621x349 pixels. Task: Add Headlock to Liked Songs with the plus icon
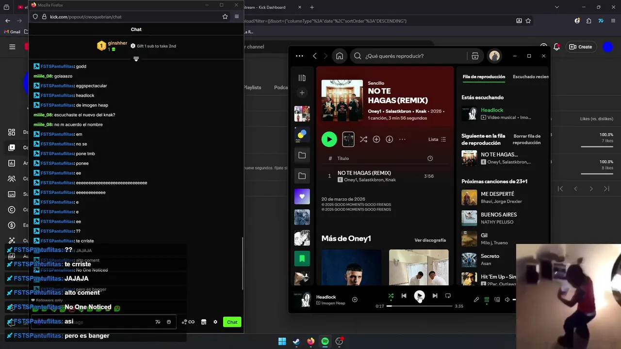tap(355, 300)
